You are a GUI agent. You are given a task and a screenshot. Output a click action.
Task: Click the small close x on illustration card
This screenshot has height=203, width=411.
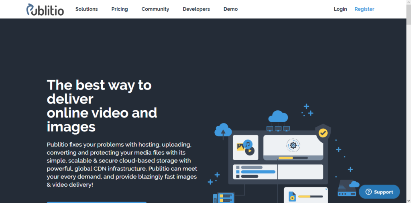[x=326, y=189]
